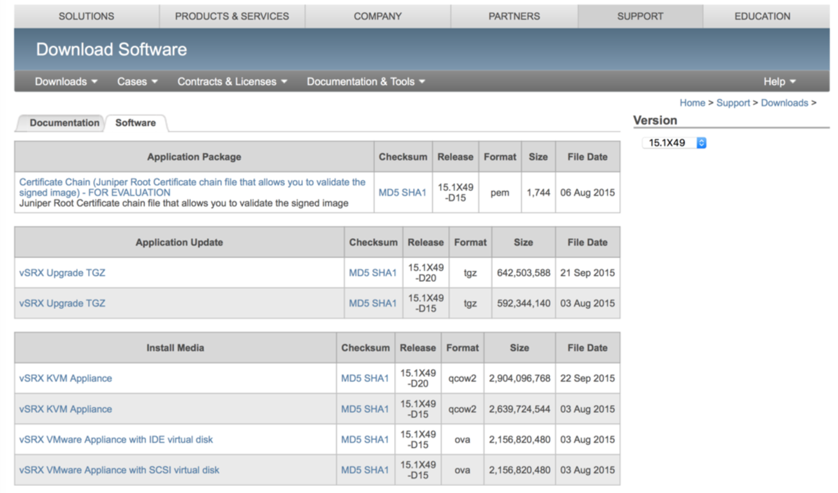Open MD5 checksum for the Certificate Chain
The image size is (838, 493).
click(x=389, y=192)
